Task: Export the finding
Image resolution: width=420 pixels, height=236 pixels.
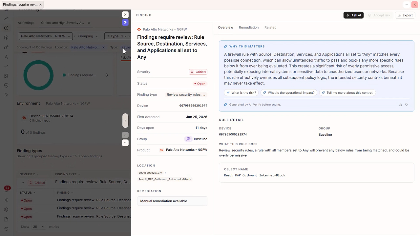Action: tap(405, 15)
